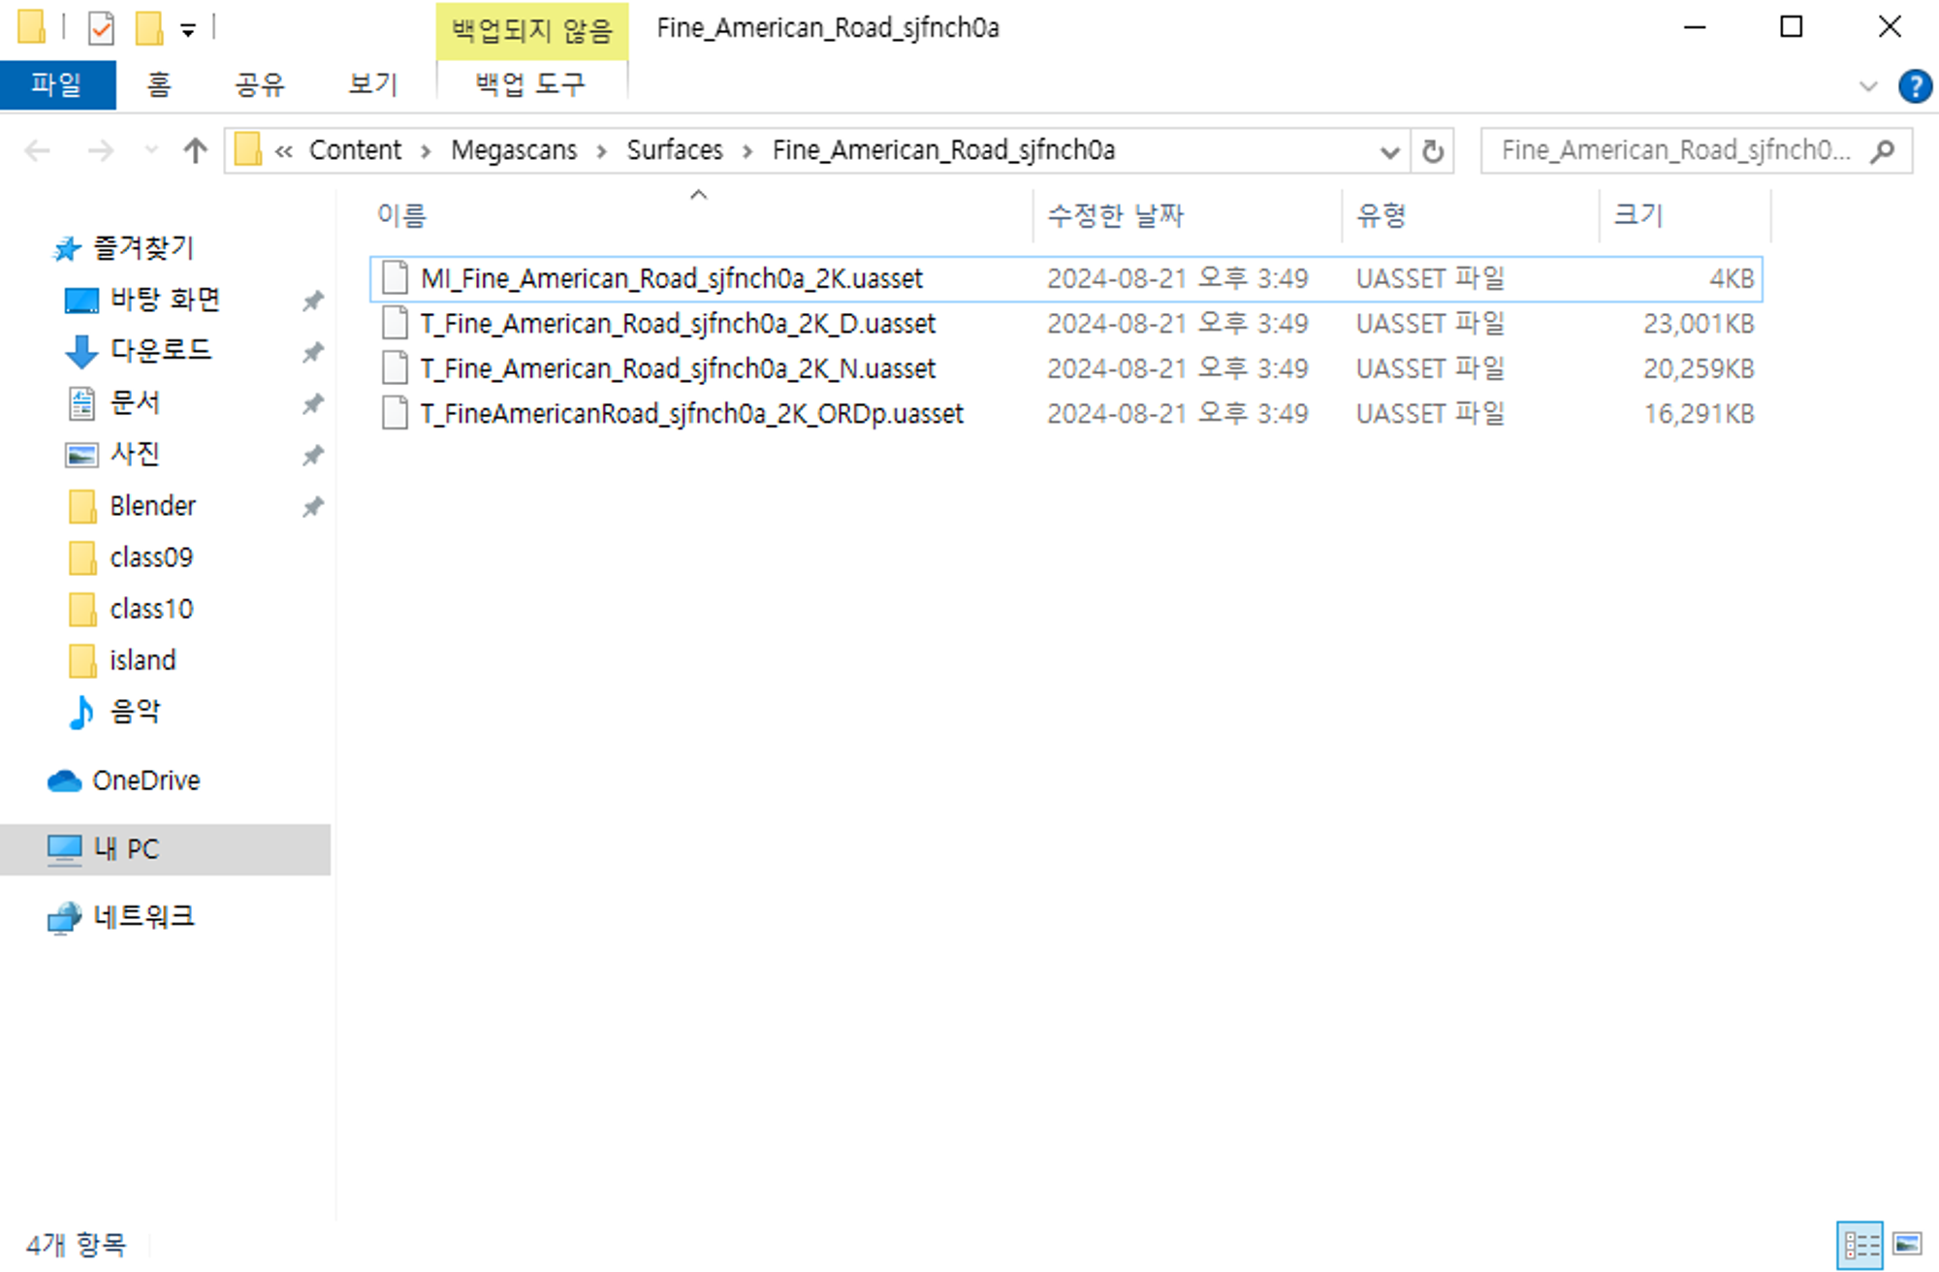Click the folder icon in the title bar
1939x1272 pixels.
click(x=32, y=27)
